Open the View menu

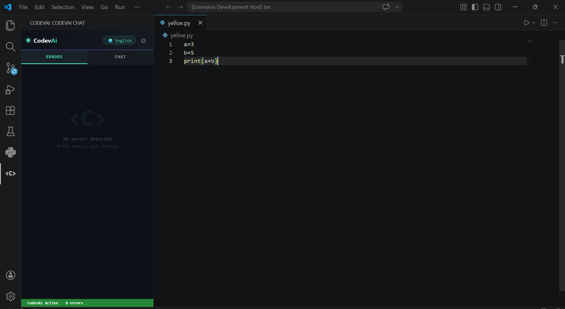[x=87, y=7]
